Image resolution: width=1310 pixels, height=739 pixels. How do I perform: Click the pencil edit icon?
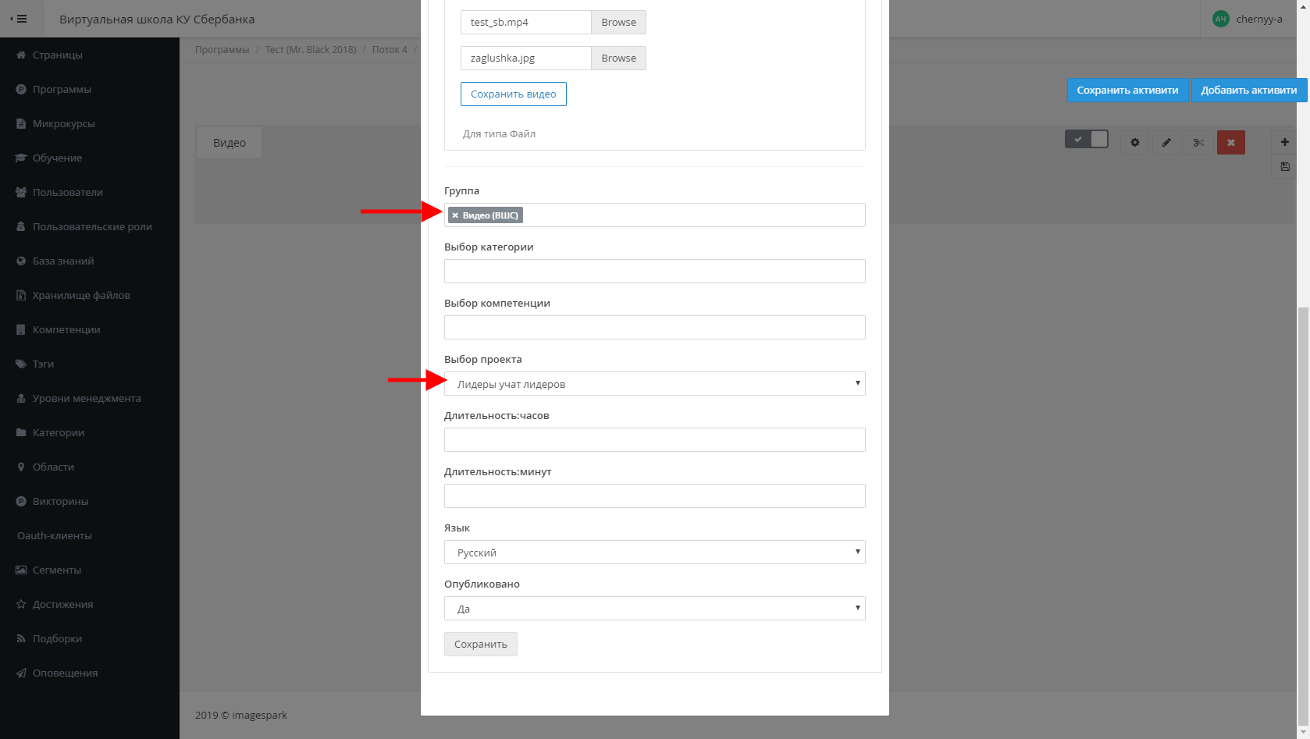click(1166, 142)
